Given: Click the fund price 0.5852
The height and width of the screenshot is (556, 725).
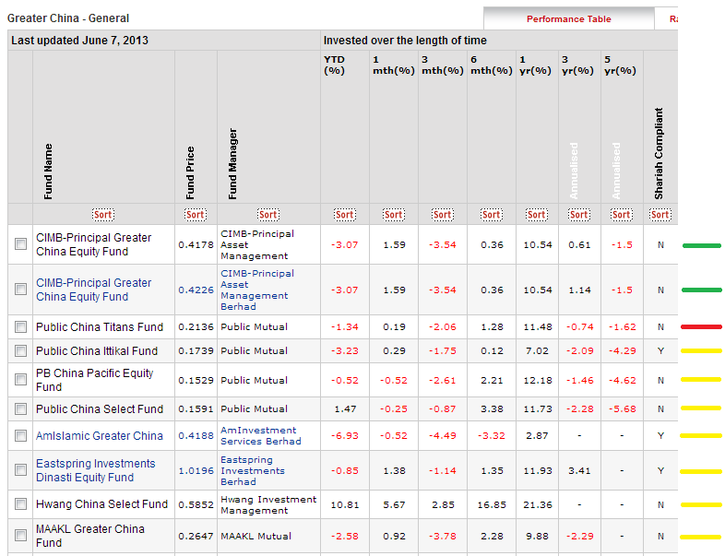Looking at the screenshot, I should (196, 504).
